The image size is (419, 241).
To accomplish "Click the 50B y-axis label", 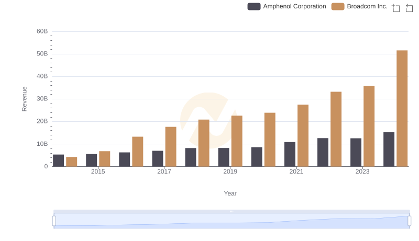I will click(x=42, y=54).
